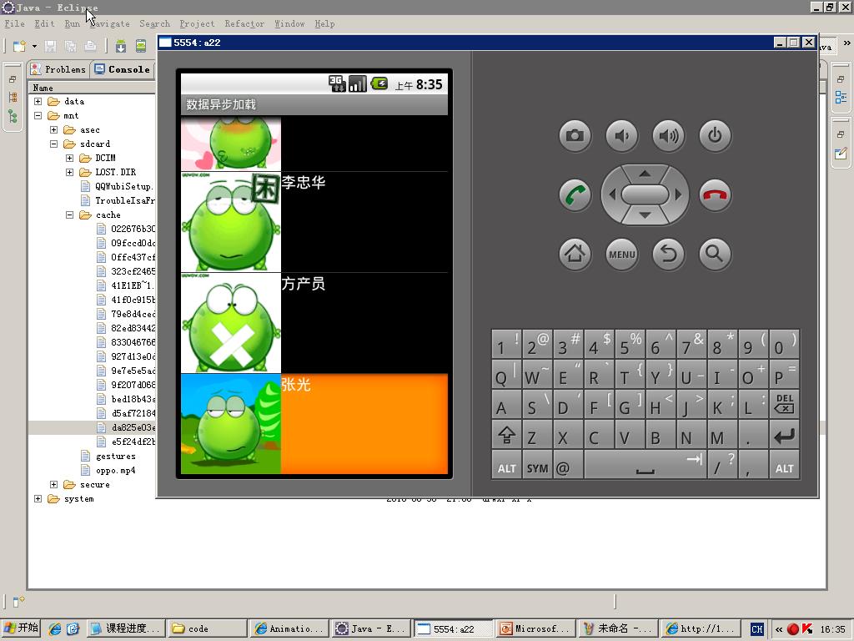Tap the 方产员 list item

pyautogui.click(x=314, y=323)
